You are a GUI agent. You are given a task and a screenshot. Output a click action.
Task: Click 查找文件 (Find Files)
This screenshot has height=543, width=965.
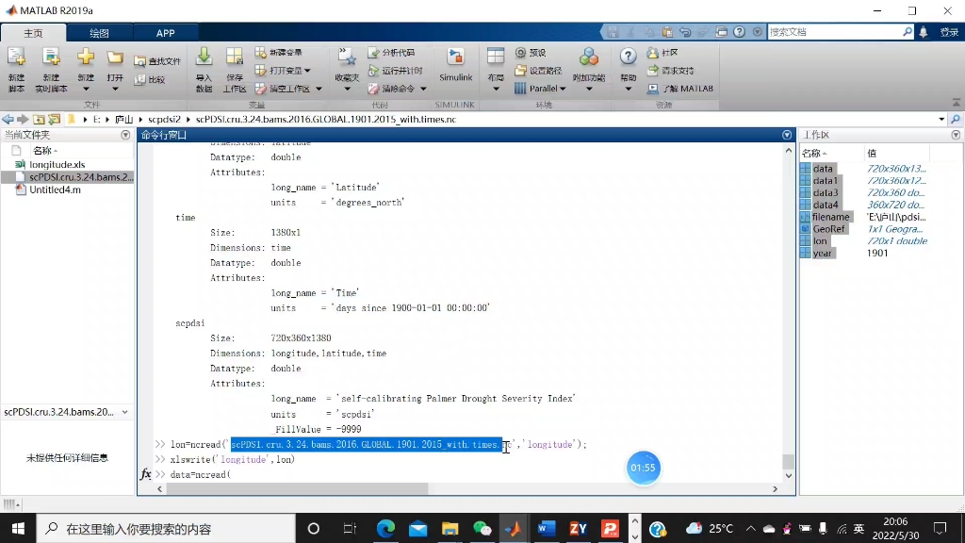(x=157, y=61)
